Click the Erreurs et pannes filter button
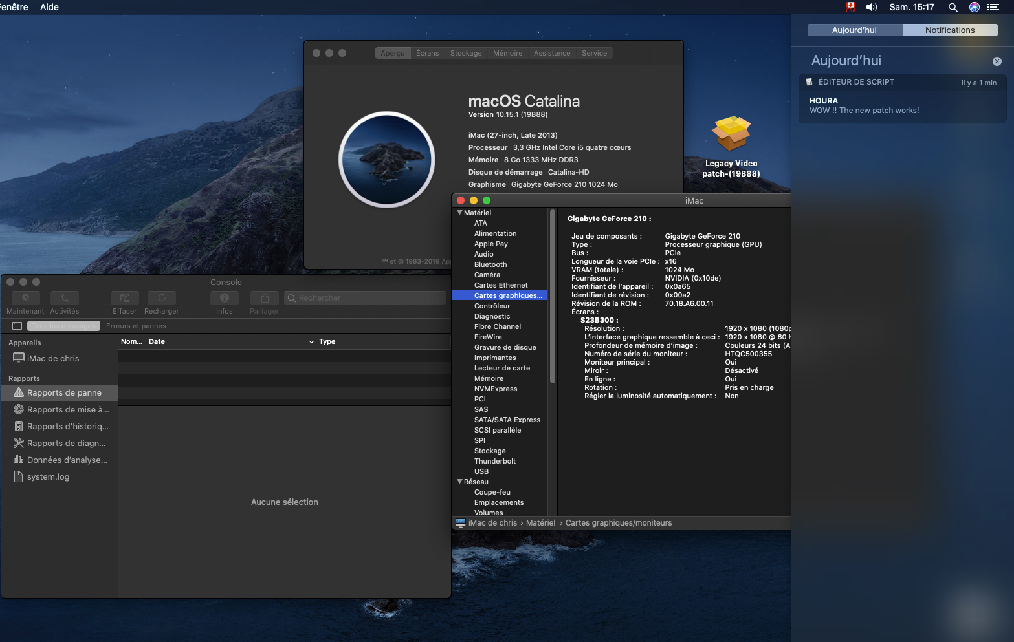 [136, 326]
